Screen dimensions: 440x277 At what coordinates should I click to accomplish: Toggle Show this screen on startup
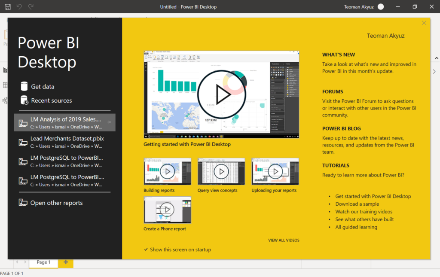coord(147,250)
